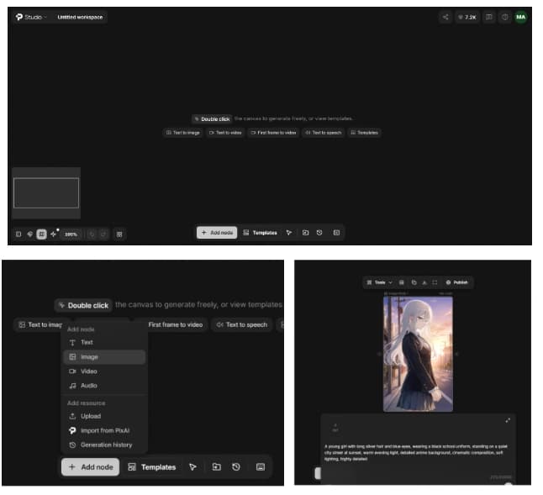Screen dimensions: 543x495
Task: Open Generation history from the menu
Action: coord(104,445)
